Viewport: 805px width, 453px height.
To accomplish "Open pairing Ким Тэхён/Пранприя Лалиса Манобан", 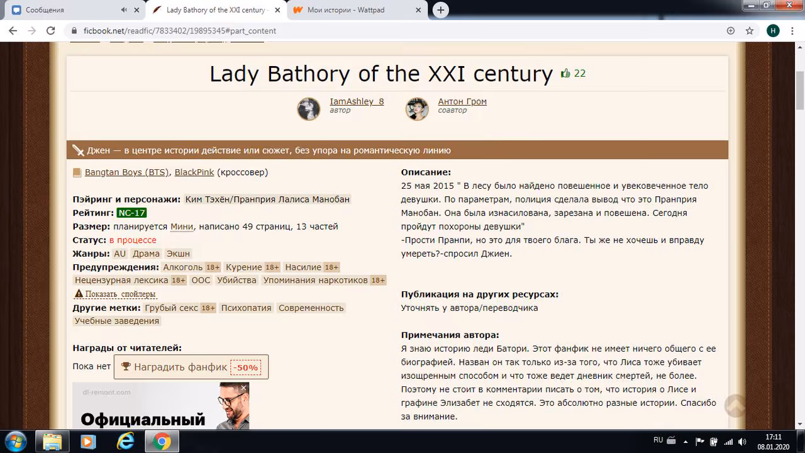I will click(267, 199).
